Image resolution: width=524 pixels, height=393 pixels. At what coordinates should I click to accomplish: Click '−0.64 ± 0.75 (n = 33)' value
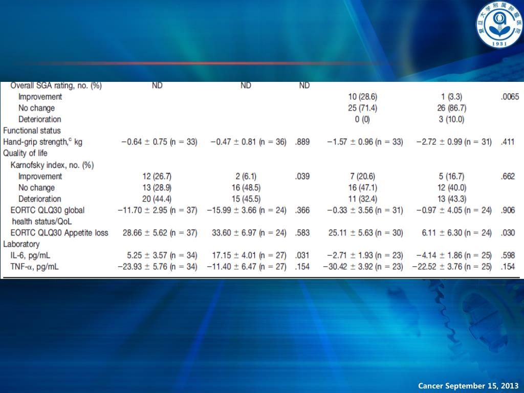pyautogui.click(x=160, y=142)
